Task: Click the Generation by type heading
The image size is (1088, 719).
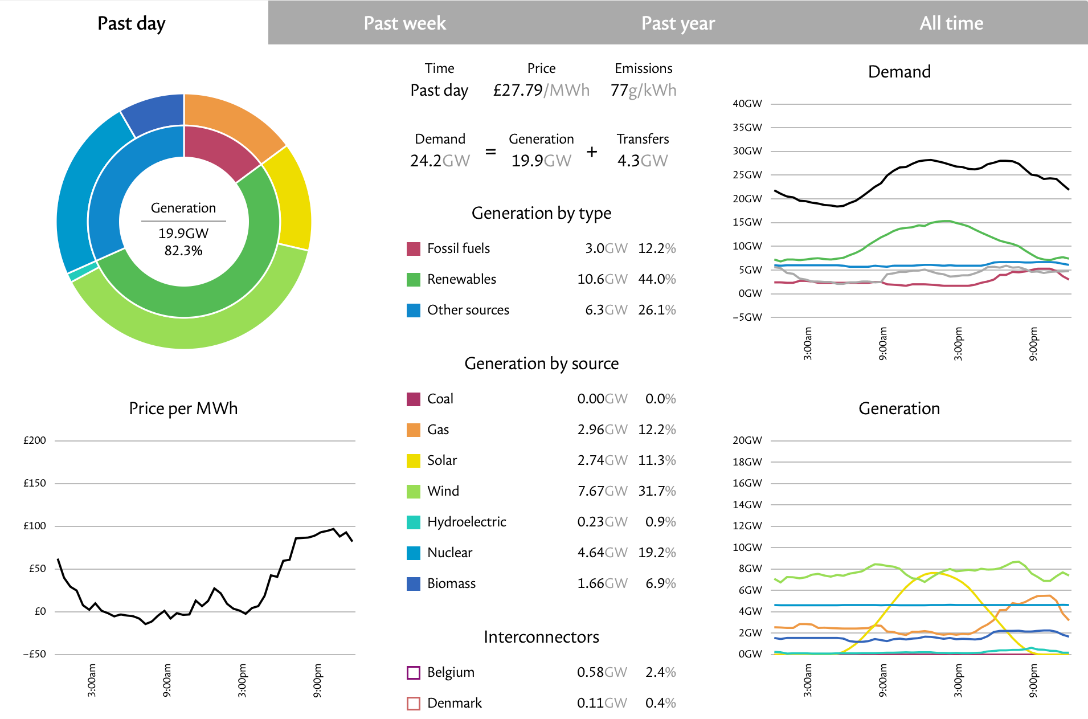Action: pos(541,213)
